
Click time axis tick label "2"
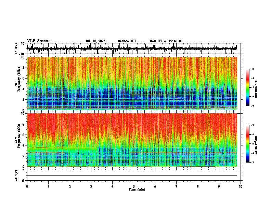(x=70, y=186)
